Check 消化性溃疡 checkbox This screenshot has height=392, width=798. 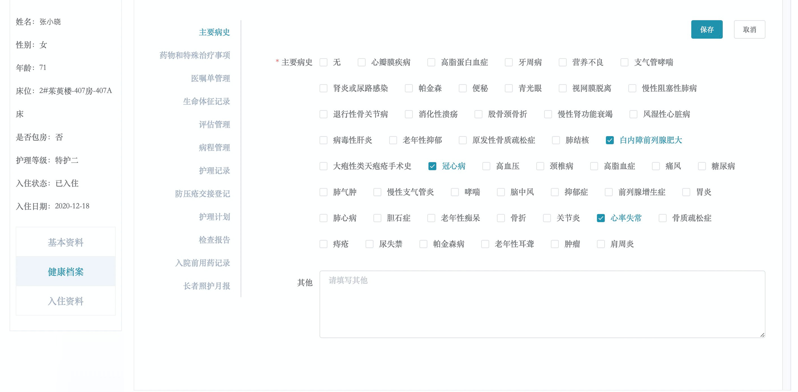click(x=409, y=114)
